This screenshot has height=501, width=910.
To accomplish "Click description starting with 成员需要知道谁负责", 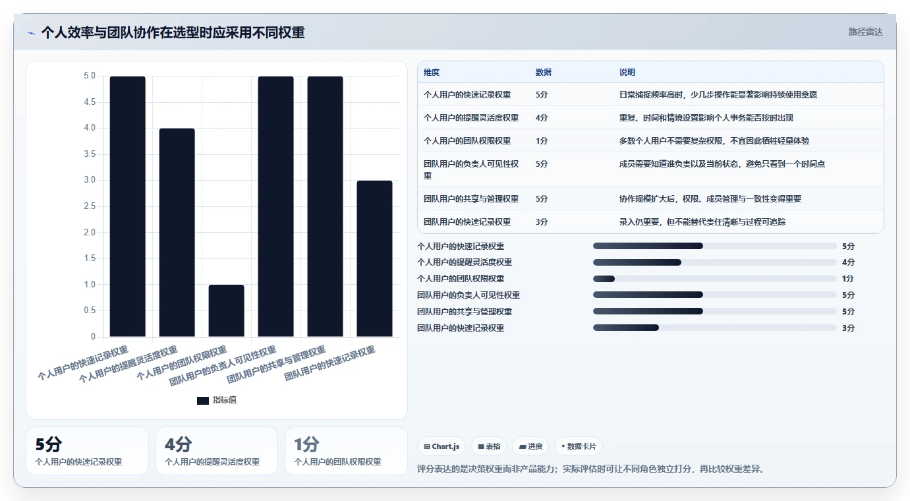I will (x=722, y=163).
